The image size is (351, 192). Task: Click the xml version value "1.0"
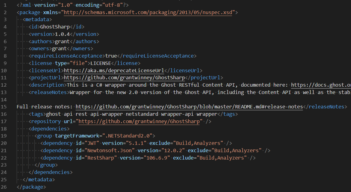point(65,5)
